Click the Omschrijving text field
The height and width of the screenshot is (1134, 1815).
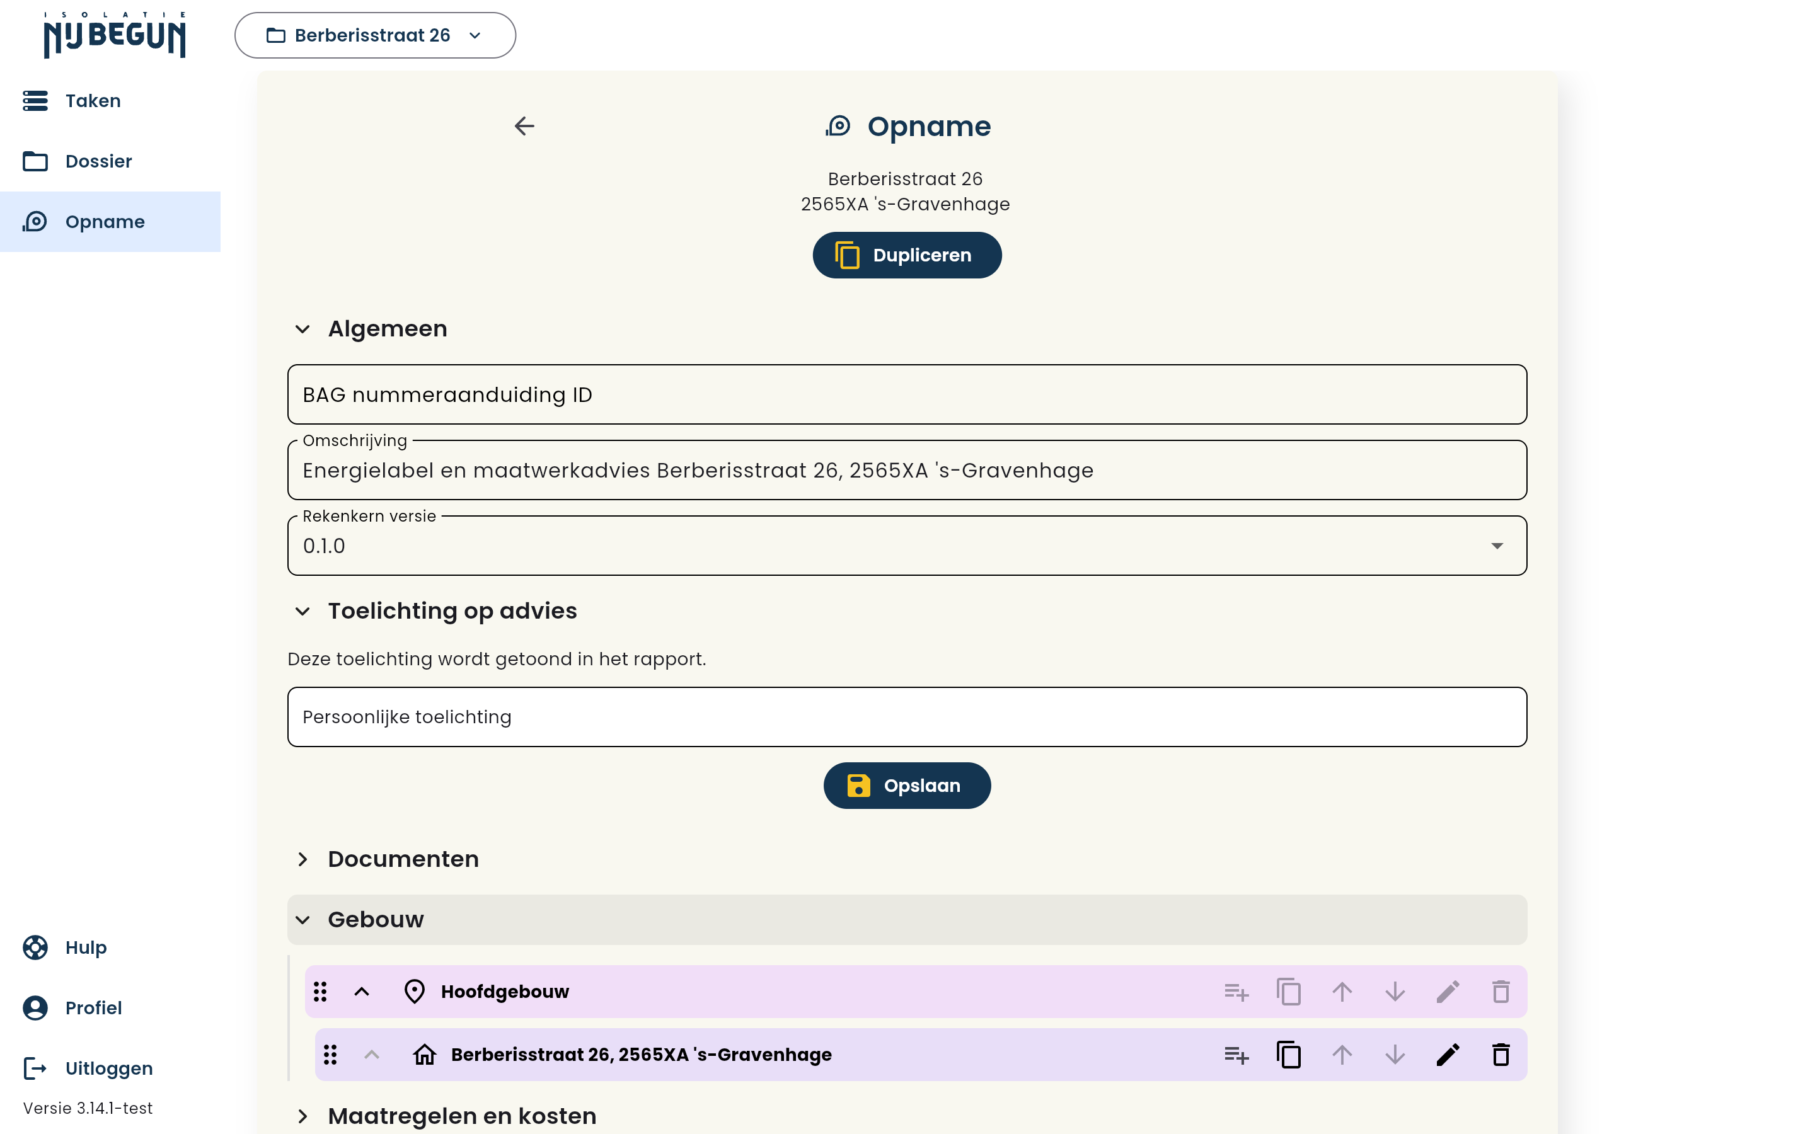point(907,470)
